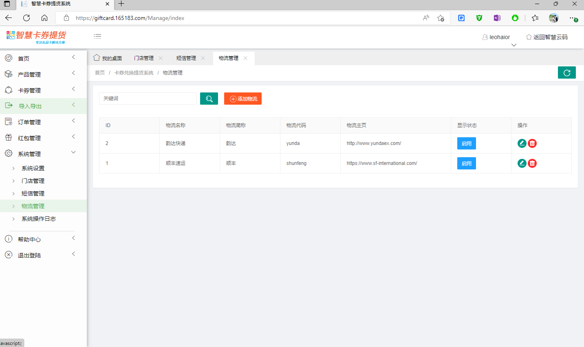Close the 短信管理 tab
The image size is (584, 347).
pos(203,58)
